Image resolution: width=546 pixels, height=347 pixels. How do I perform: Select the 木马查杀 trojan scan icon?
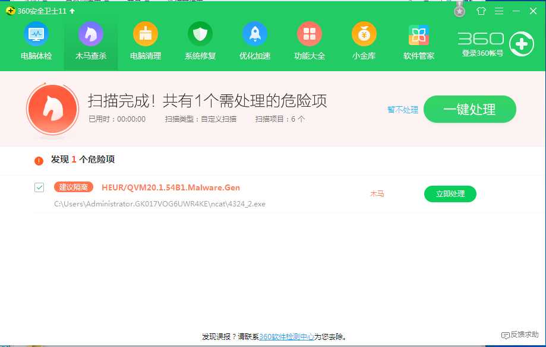click(x=91, y=40)
